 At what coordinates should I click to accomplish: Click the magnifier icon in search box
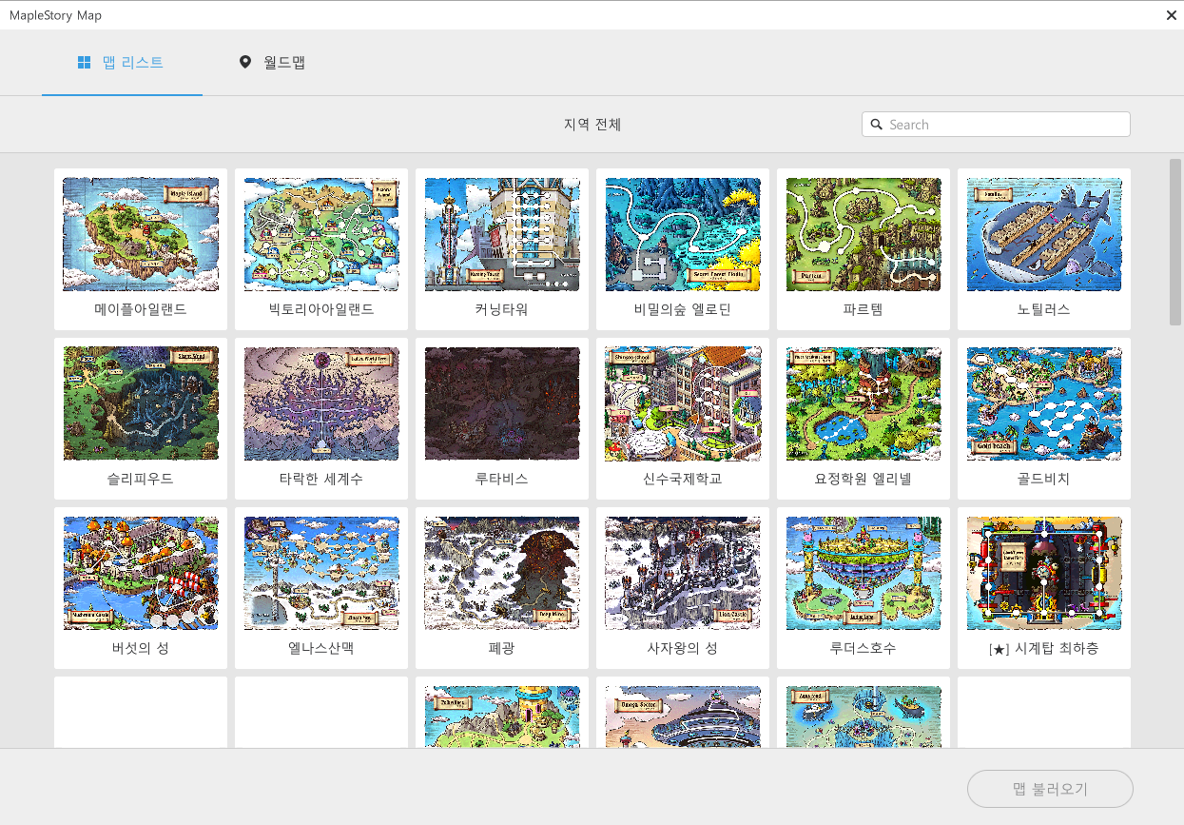click(876, 125)
